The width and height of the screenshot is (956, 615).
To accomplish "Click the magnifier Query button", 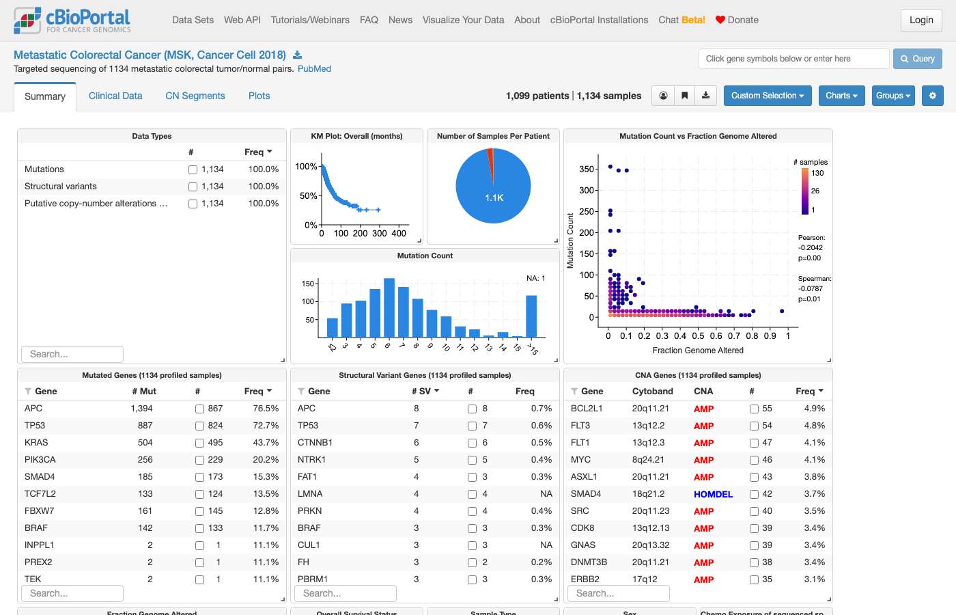I will click(x=918, y=59).
